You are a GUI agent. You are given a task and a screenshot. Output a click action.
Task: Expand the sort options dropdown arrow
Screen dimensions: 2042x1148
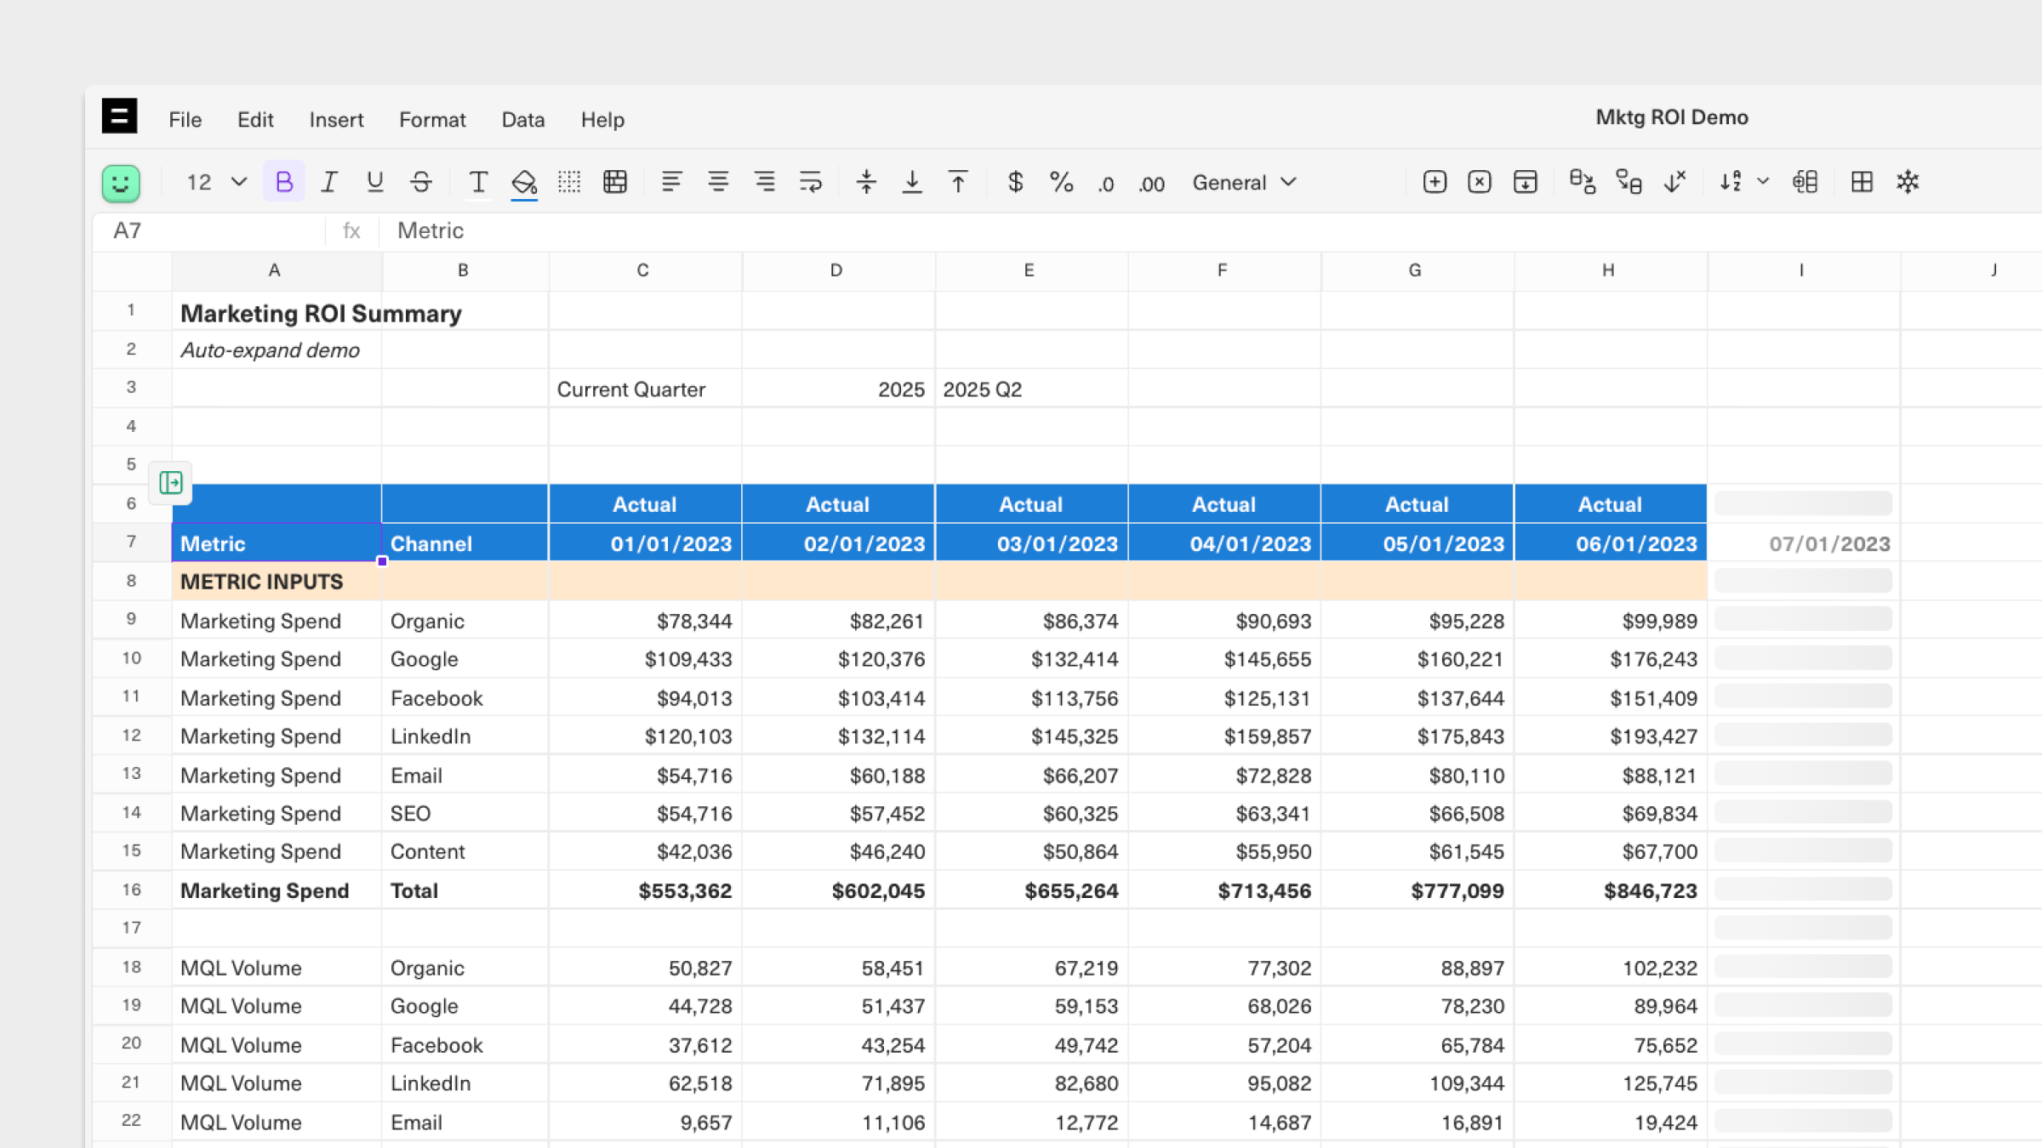pyautogui.click(x=1764, y=182)
